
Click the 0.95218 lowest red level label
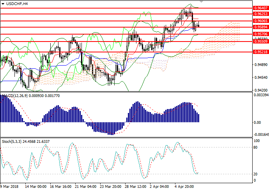[x=261, y=52]
